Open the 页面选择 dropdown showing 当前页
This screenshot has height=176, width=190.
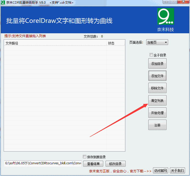click(157, 42)
